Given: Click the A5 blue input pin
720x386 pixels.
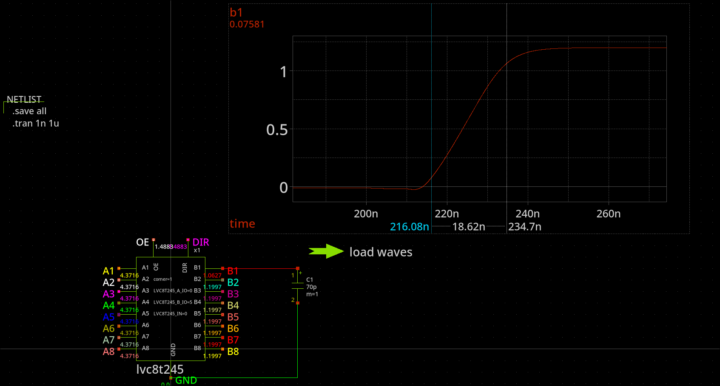Looking at the screenshot, I should click(x=119, y=315).
